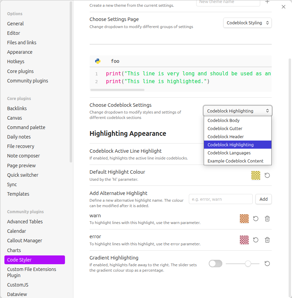Choose Codeblock Languages option
Image resolution: width=292 pixels, height=298 pixels.
coord(229,153)
